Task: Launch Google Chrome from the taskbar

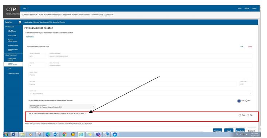Action: 64,135
